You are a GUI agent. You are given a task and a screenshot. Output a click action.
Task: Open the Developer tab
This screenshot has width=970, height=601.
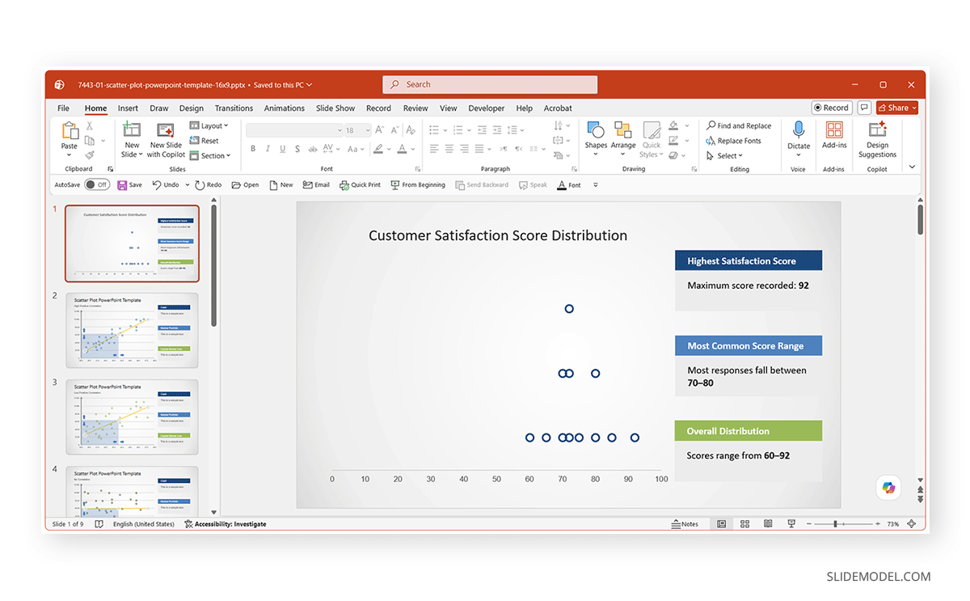tap(487, 108)
